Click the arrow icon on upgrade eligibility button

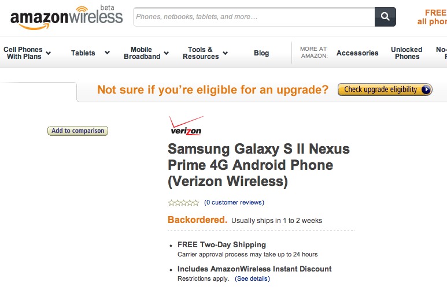pyautogui.click(x=426, y=90)
